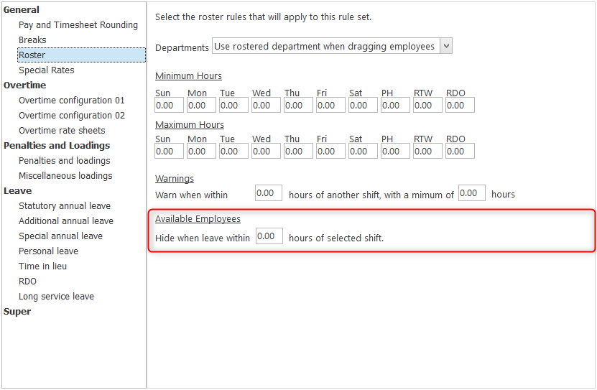The image size is (597, 390).
Task: Edit Minimum Hours Wed field
Action: click(266, 105)
